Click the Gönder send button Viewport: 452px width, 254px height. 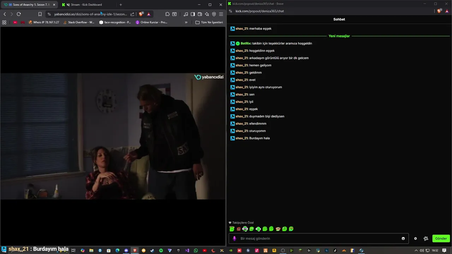(441, 238)
